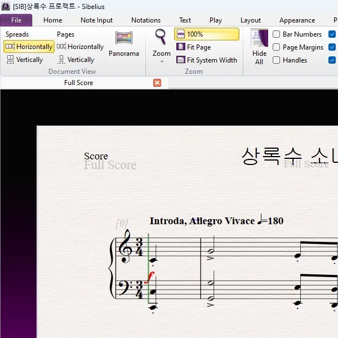The width and height of the screenshot is (338, 338).
Task: Click the red forte dynamic marking
Action: [x=149, y=277]
